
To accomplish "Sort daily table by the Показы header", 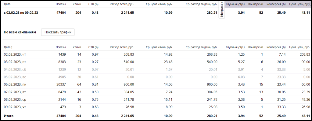I will tap(61, 47).
